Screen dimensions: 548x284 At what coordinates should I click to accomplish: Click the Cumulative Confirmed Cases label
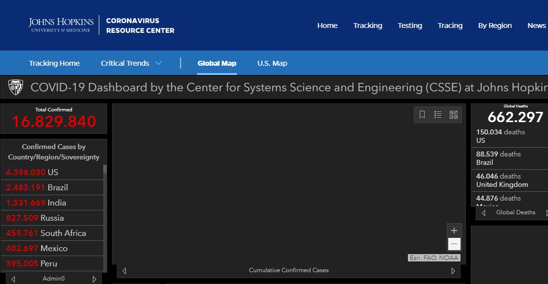coord(288,270)
